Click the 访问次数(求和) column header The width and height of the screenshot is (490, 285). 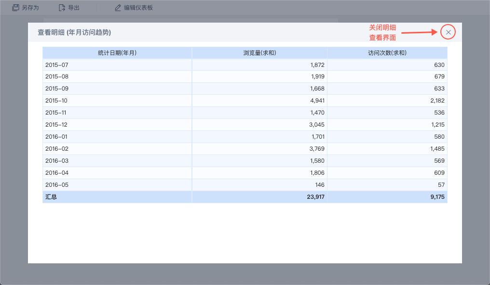pyautogui.click(x=387, y=52)
